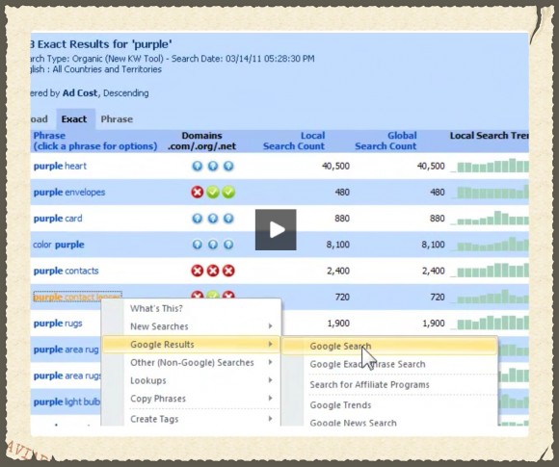Switch to the Exact tab
559x467 pixels.
[74, 119]
